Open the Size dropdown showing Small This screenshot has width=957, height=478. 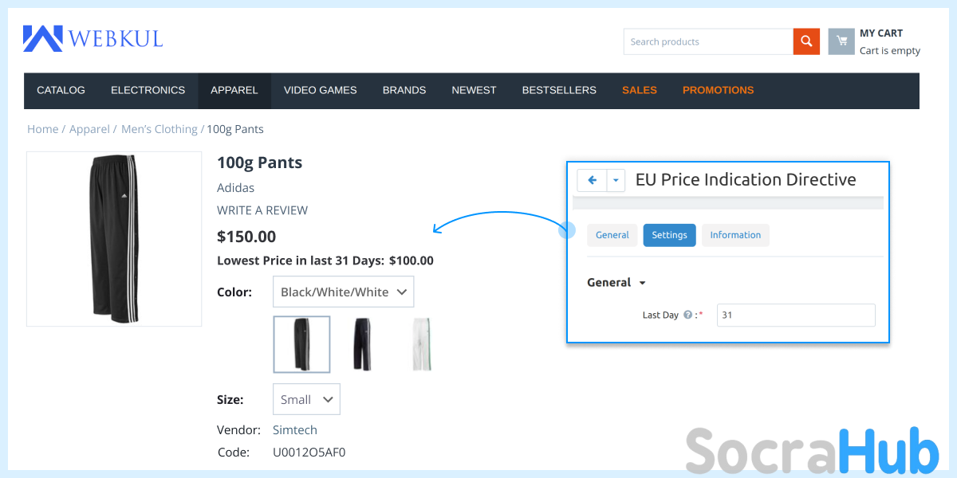tap(306, 399)
